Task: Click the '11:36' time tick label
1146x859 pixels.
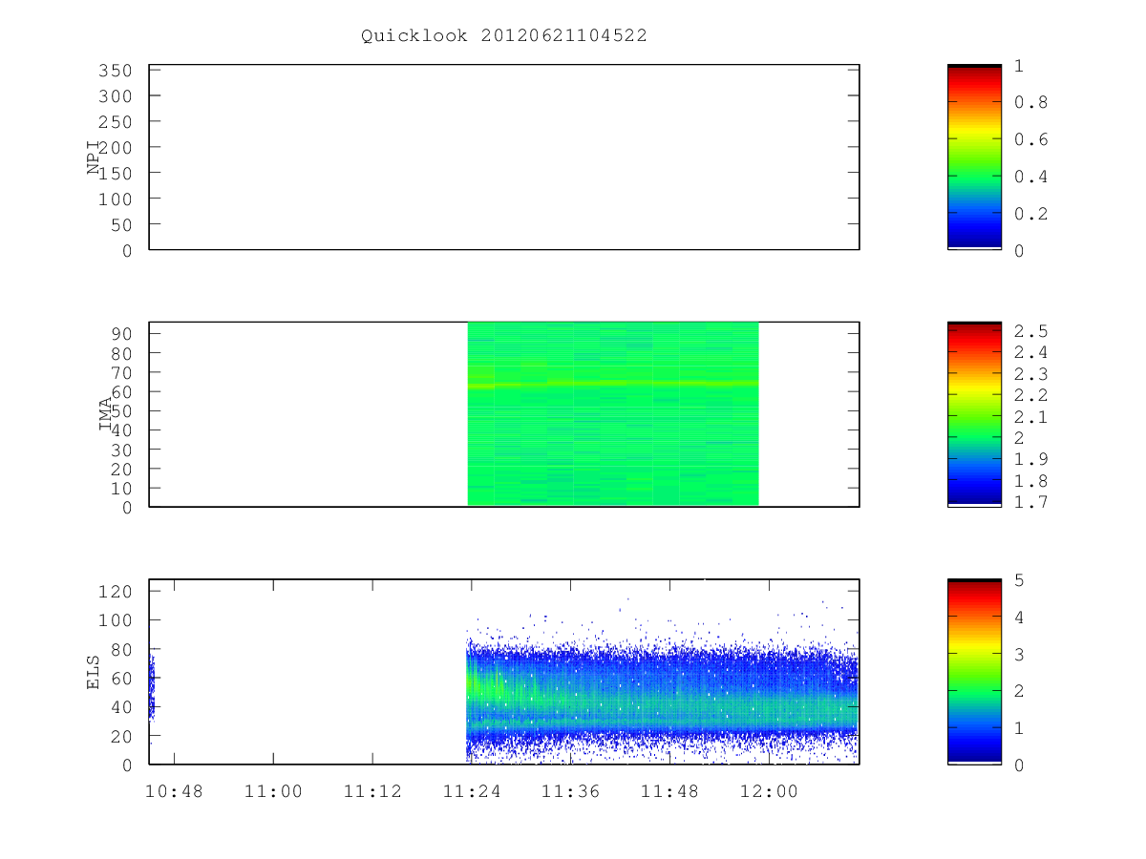Action: tap(570, 791)
